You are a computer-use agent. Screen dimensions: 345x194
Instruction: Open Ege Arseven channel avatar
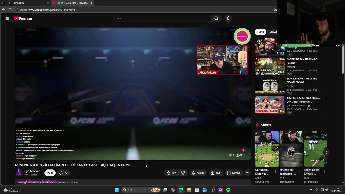pos(19,173)
